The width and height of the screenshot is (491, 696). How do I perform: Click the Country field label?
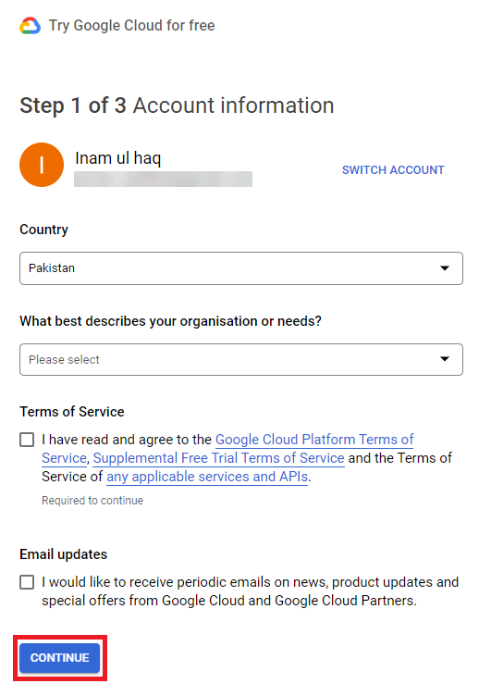click(43, 230)
